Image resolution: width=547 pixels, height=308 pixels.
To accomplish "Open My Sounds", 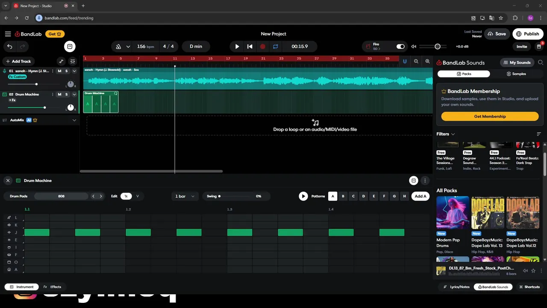I will point(517,62).
